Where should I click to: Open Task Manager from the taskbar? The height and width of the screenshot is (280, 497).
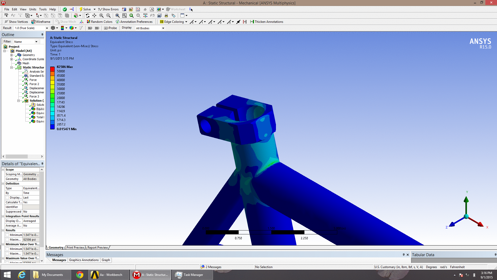[x=192, y=275]
